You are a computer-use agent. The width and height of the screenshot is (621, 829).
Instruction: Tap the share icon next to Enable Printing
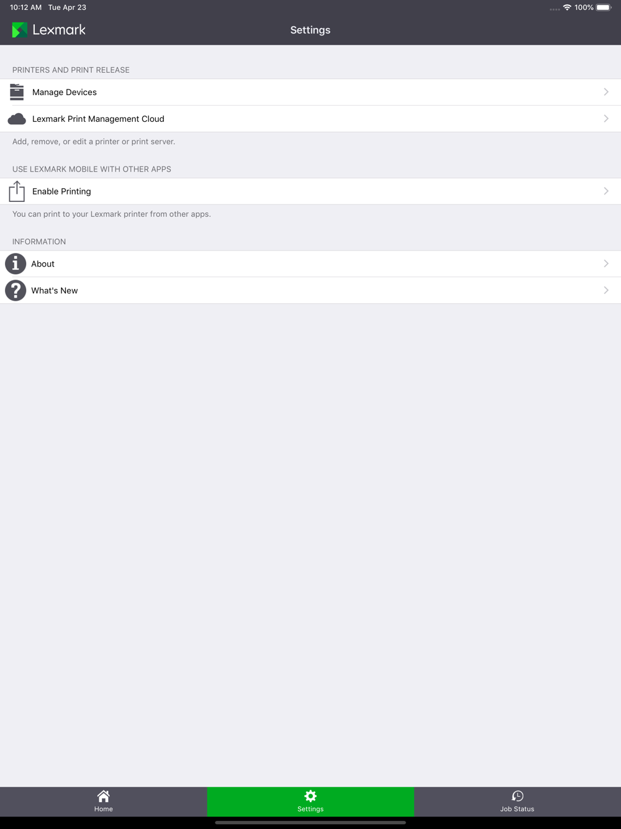click(17, 191)
